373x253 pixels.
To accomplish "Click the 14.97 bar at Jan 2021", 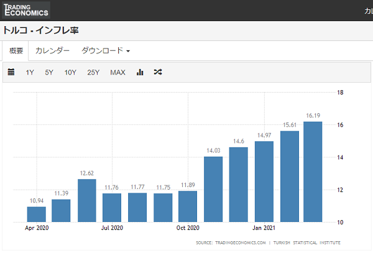I will pos(264,182).
